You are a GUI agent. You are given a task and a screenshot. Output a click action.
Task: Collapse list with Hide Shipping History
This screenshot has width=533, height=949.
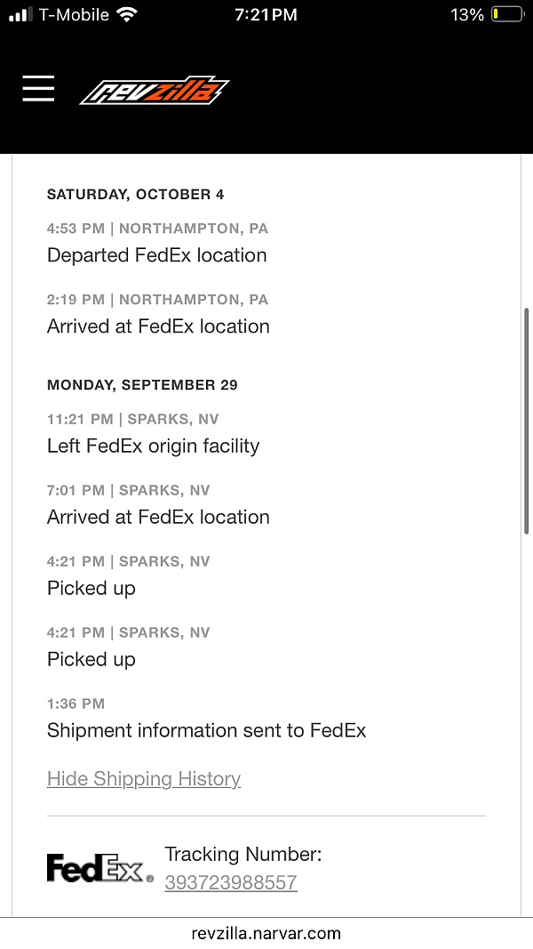click(144, 779)
